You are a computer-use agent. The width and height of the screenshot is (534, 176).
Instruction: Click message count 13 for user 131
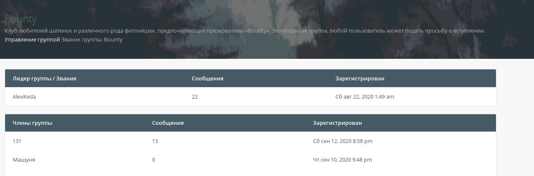click(x=155, y=141)
